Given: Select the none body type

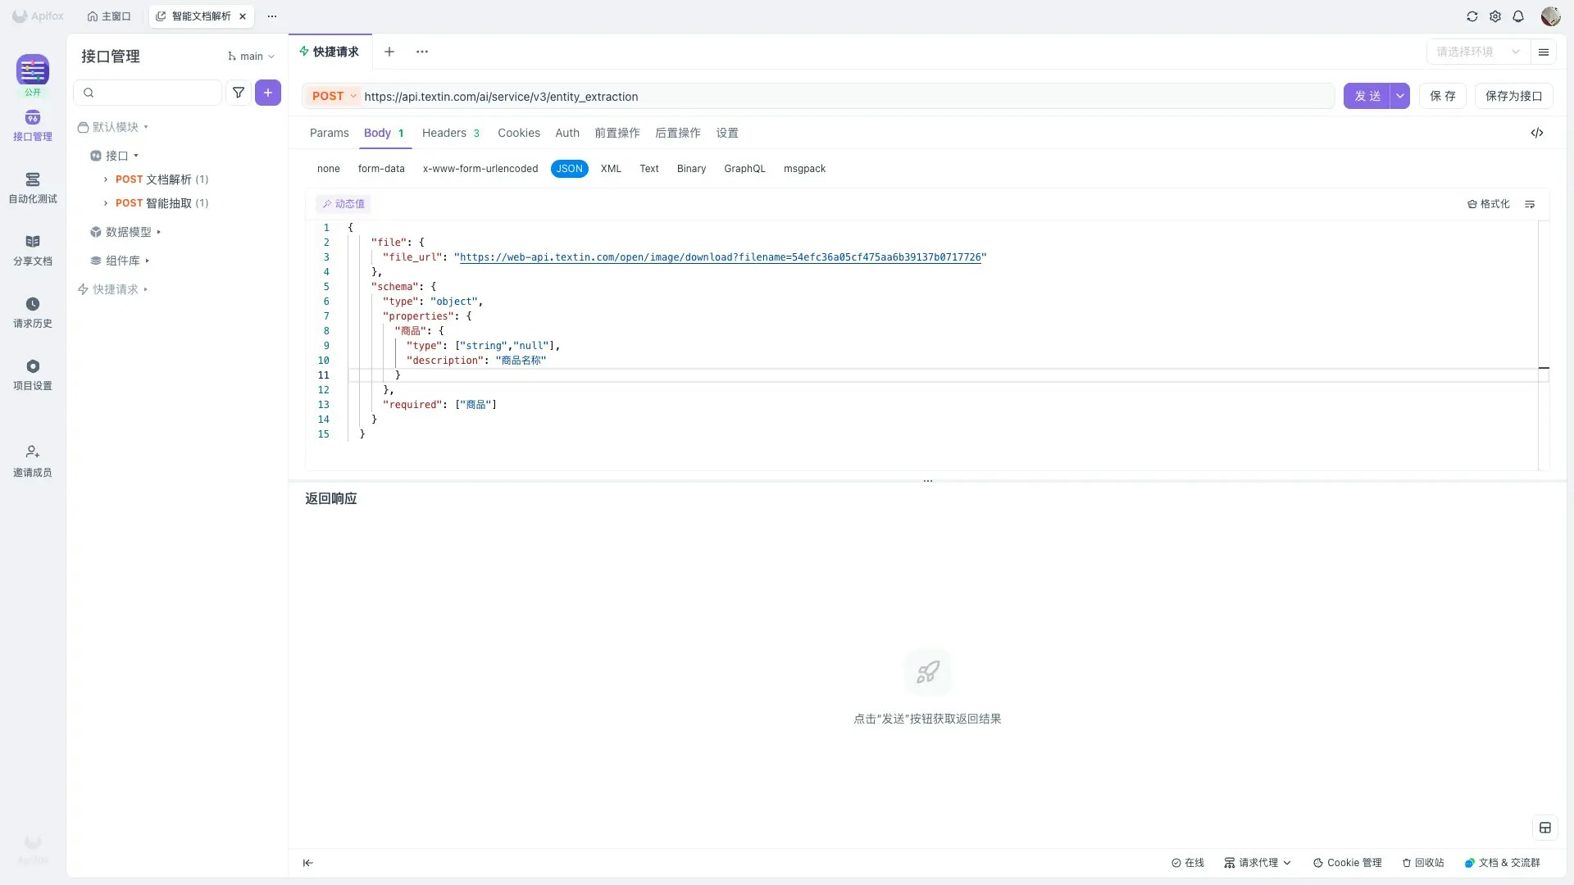Looking at the screenshot, I should tap(328, 169).
